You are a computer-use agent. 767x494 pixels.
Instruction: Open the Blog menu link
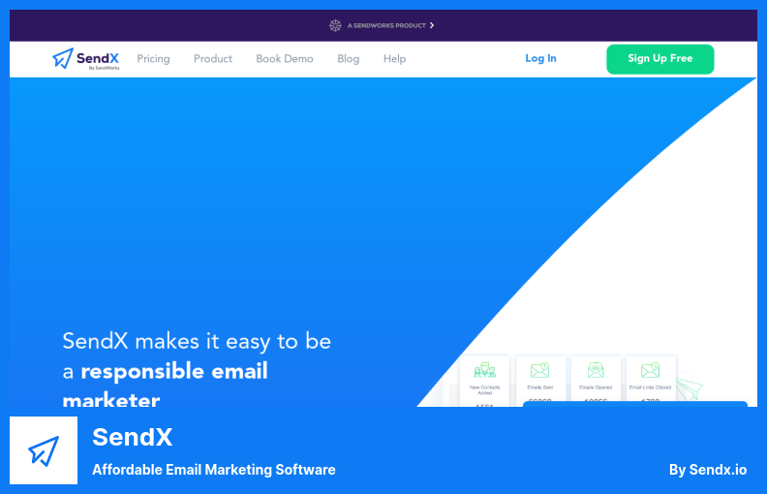(349, 59)
